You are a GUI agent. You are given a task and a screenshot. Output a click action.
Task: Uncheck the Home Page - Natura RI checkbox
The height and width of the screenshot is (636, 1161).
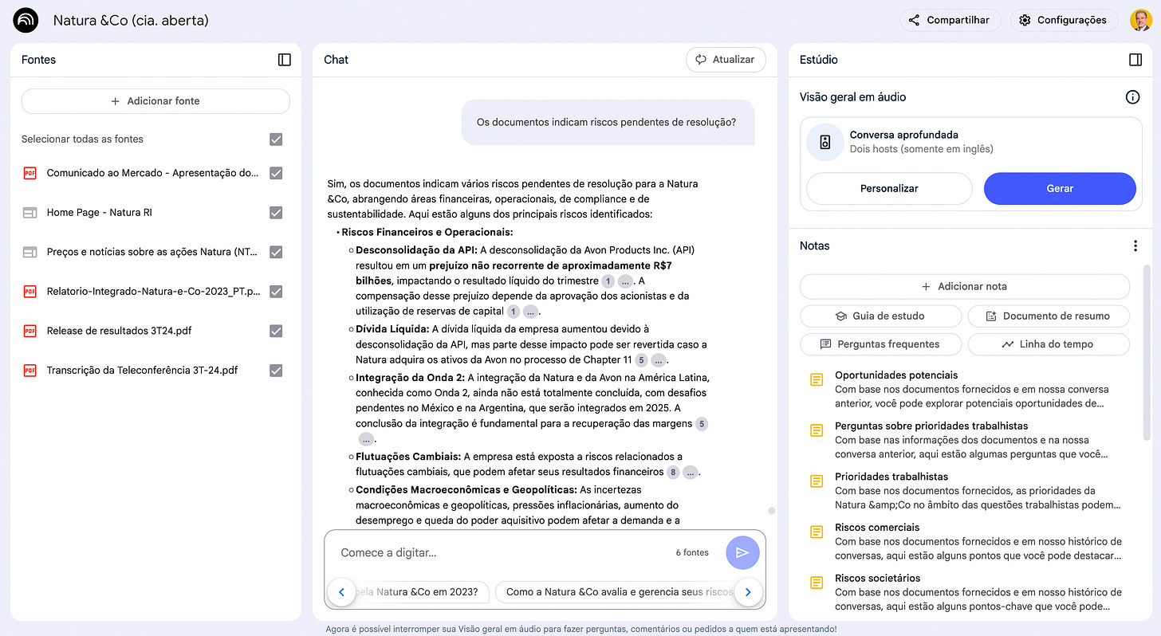point(276,213)
